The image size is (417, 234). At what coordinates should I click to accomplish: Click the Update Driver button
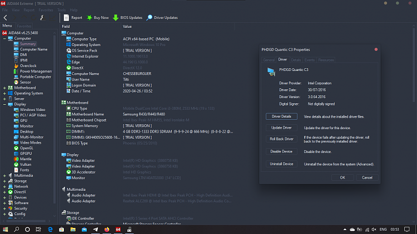point(281,128)
